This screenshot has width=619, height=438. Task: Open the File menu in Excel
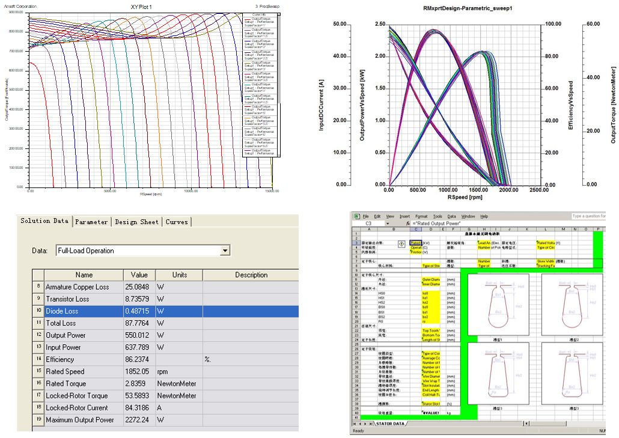coord(365,216)
